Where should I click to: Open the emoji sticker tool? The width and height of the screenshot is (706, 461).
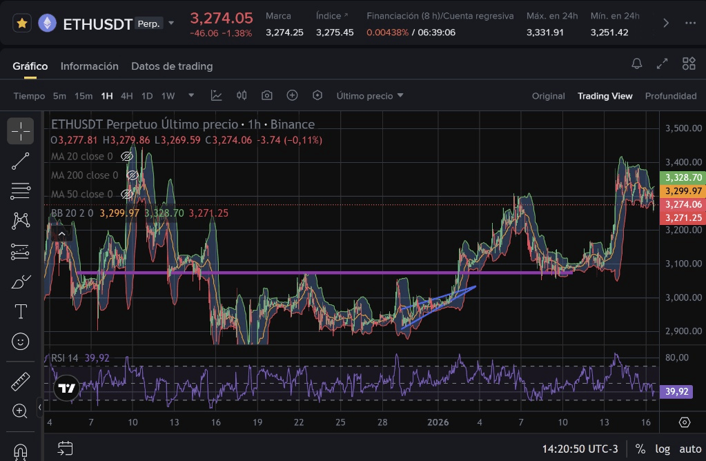coord(21,341)
